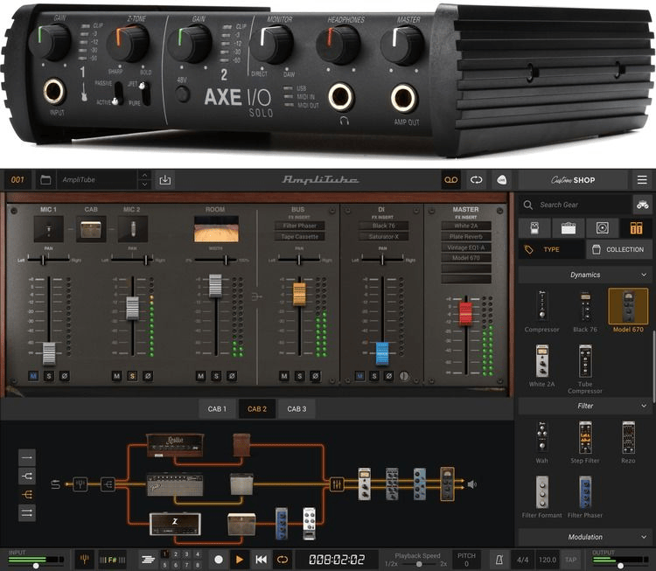Toggle the looper icon in the top bar
656x571 pixels.
[x=476, y=180]
